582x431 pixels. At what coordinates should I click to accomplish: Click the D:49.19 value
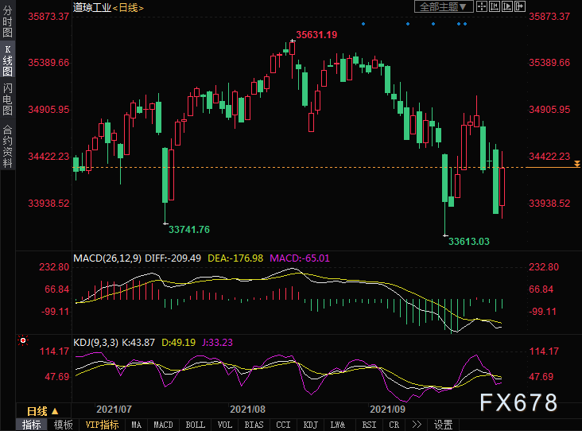tap(179, 342)
